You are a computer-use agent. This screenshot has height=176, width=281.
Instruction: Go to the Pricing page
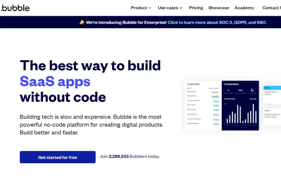click(x=196, y=8)
